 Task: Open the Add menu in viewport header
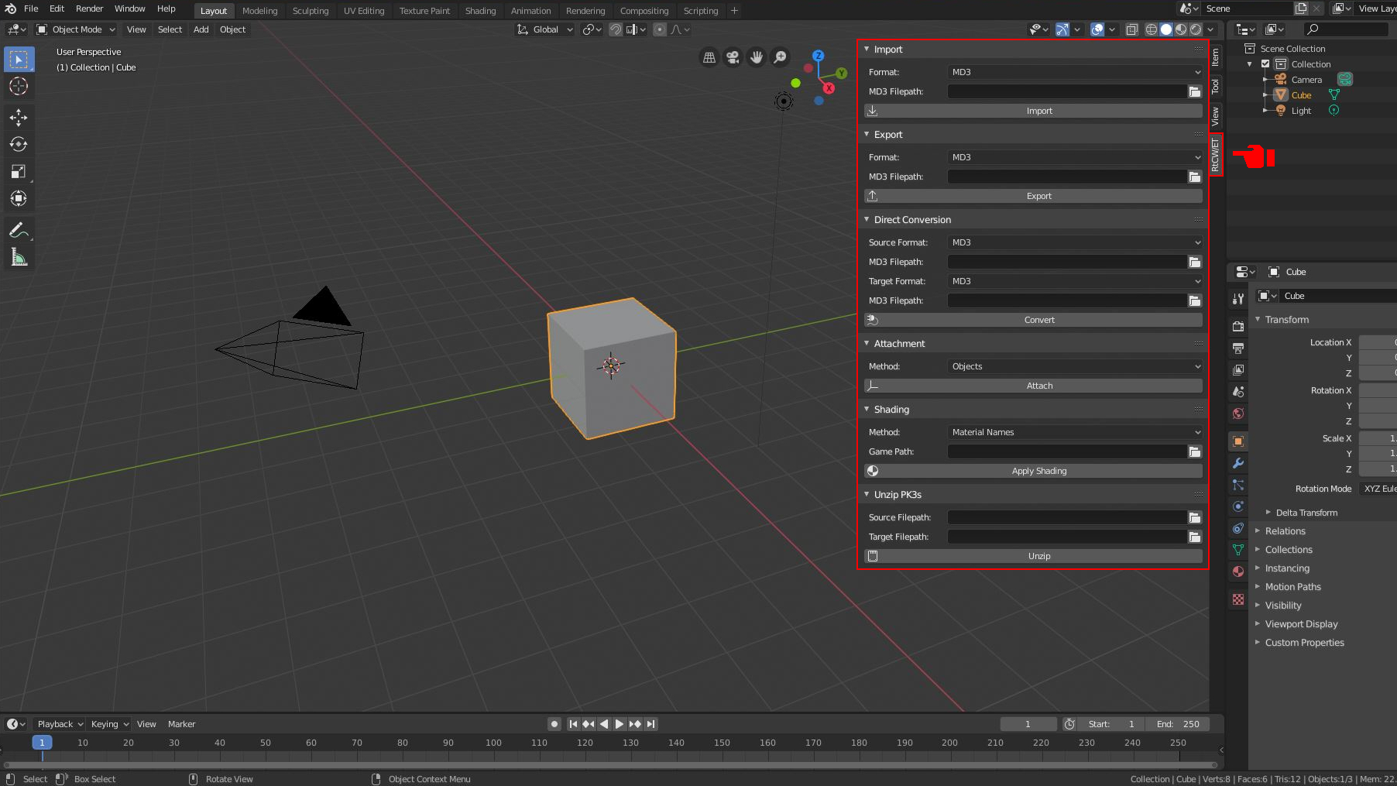click(x=201, y=29)
